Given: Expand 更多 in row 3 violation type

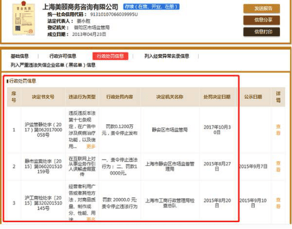Looking at the screenshot, I should click(x=91, y=220).
